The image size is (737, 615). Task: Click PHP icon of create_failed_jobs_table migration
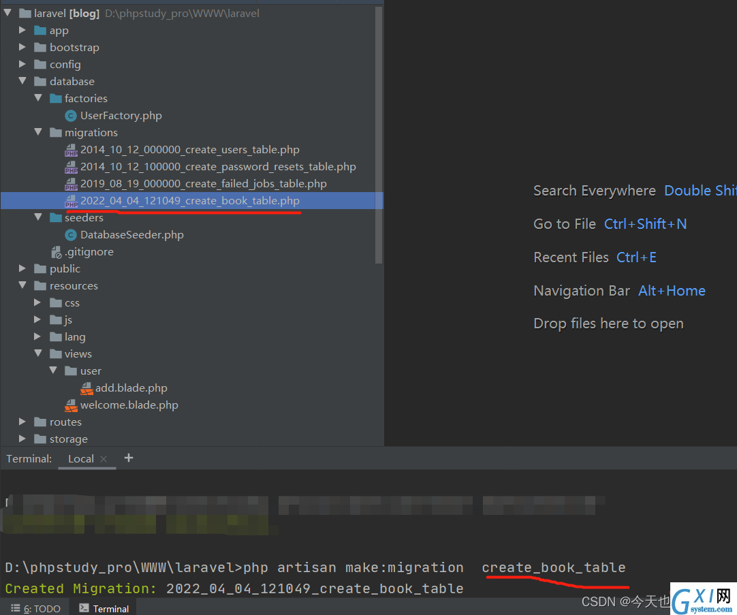[71, 184]
